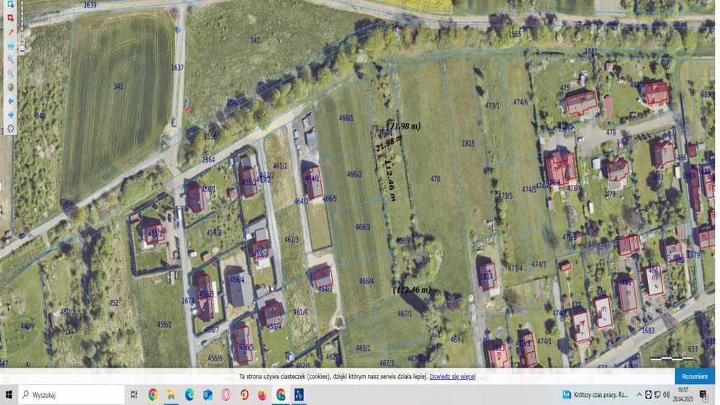Screen dimensions: 720x405
Task: Click parcel label 466/3
Action: pyautogui.click(x=363, y=227)
